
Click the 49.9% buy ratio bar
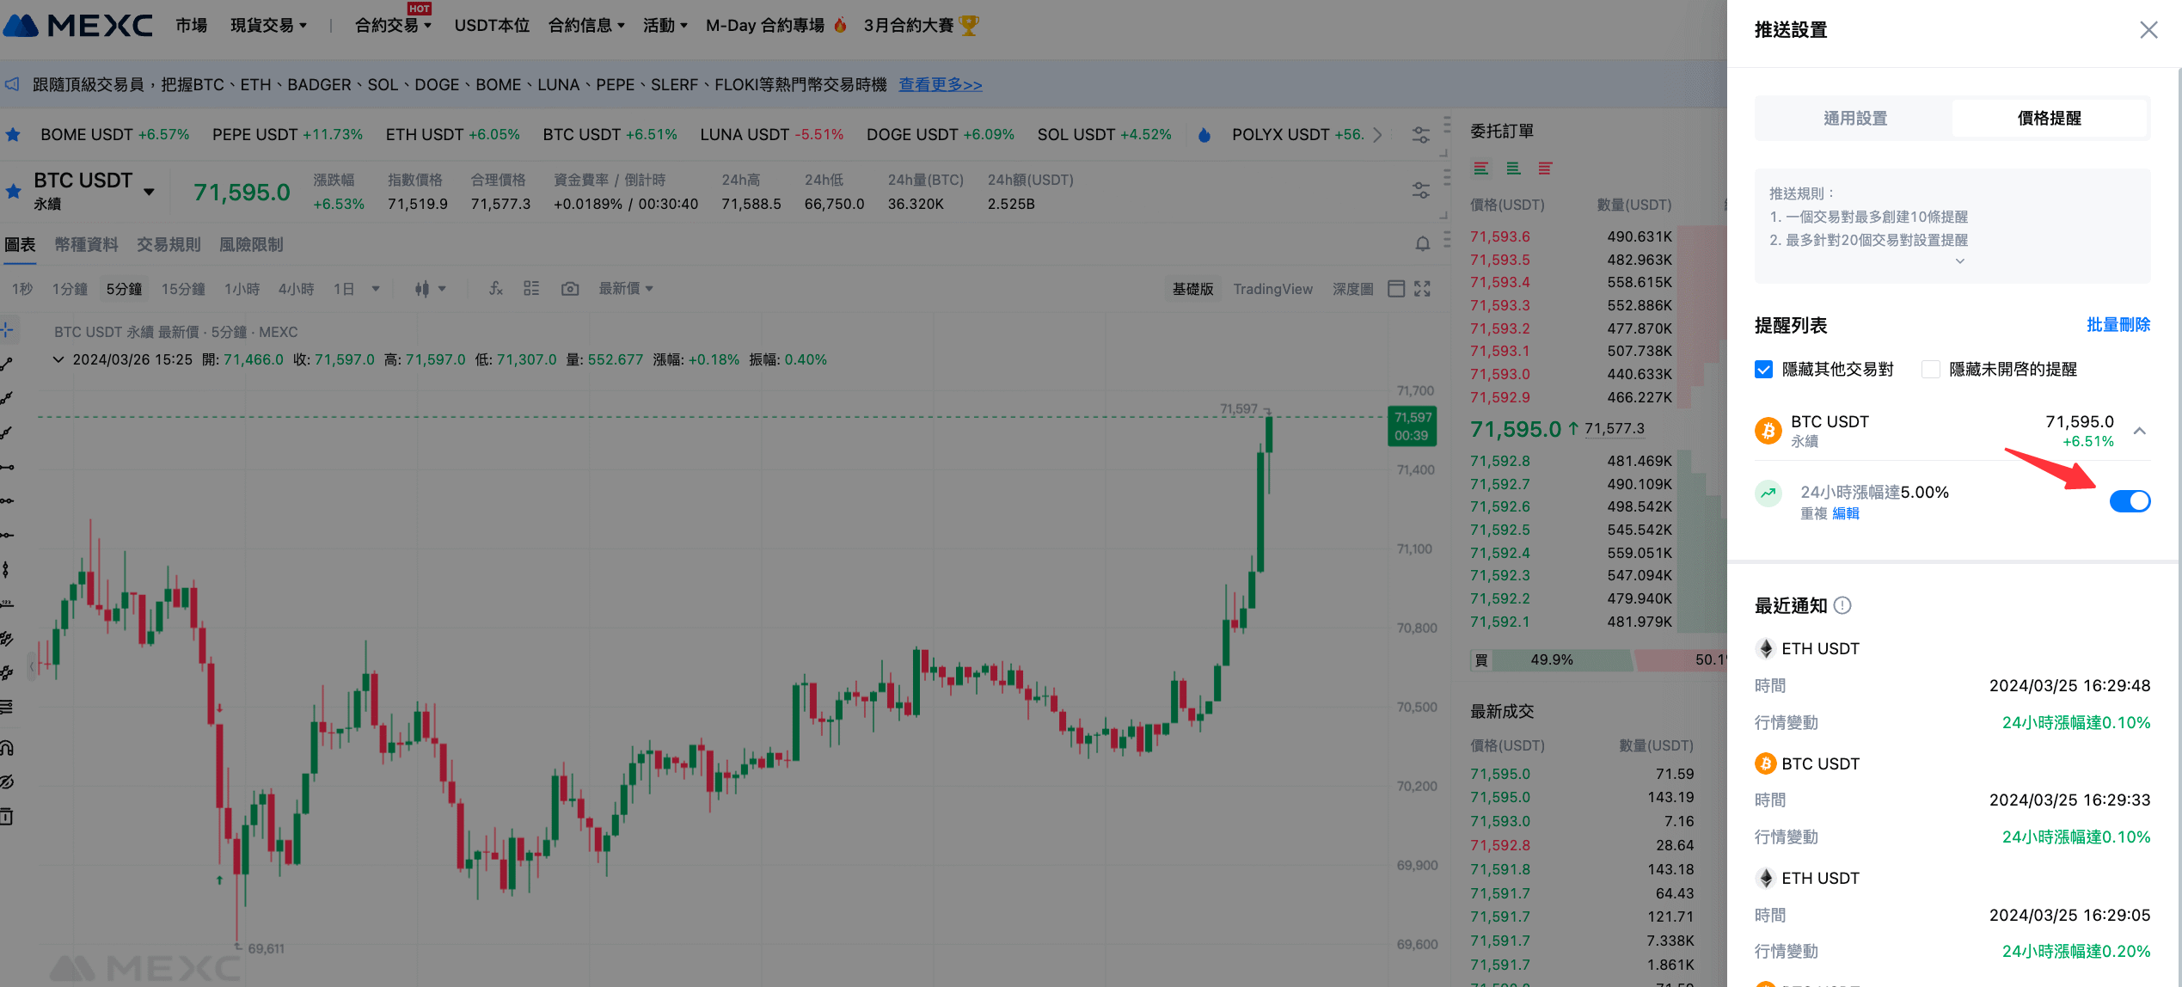point(1551,659)
